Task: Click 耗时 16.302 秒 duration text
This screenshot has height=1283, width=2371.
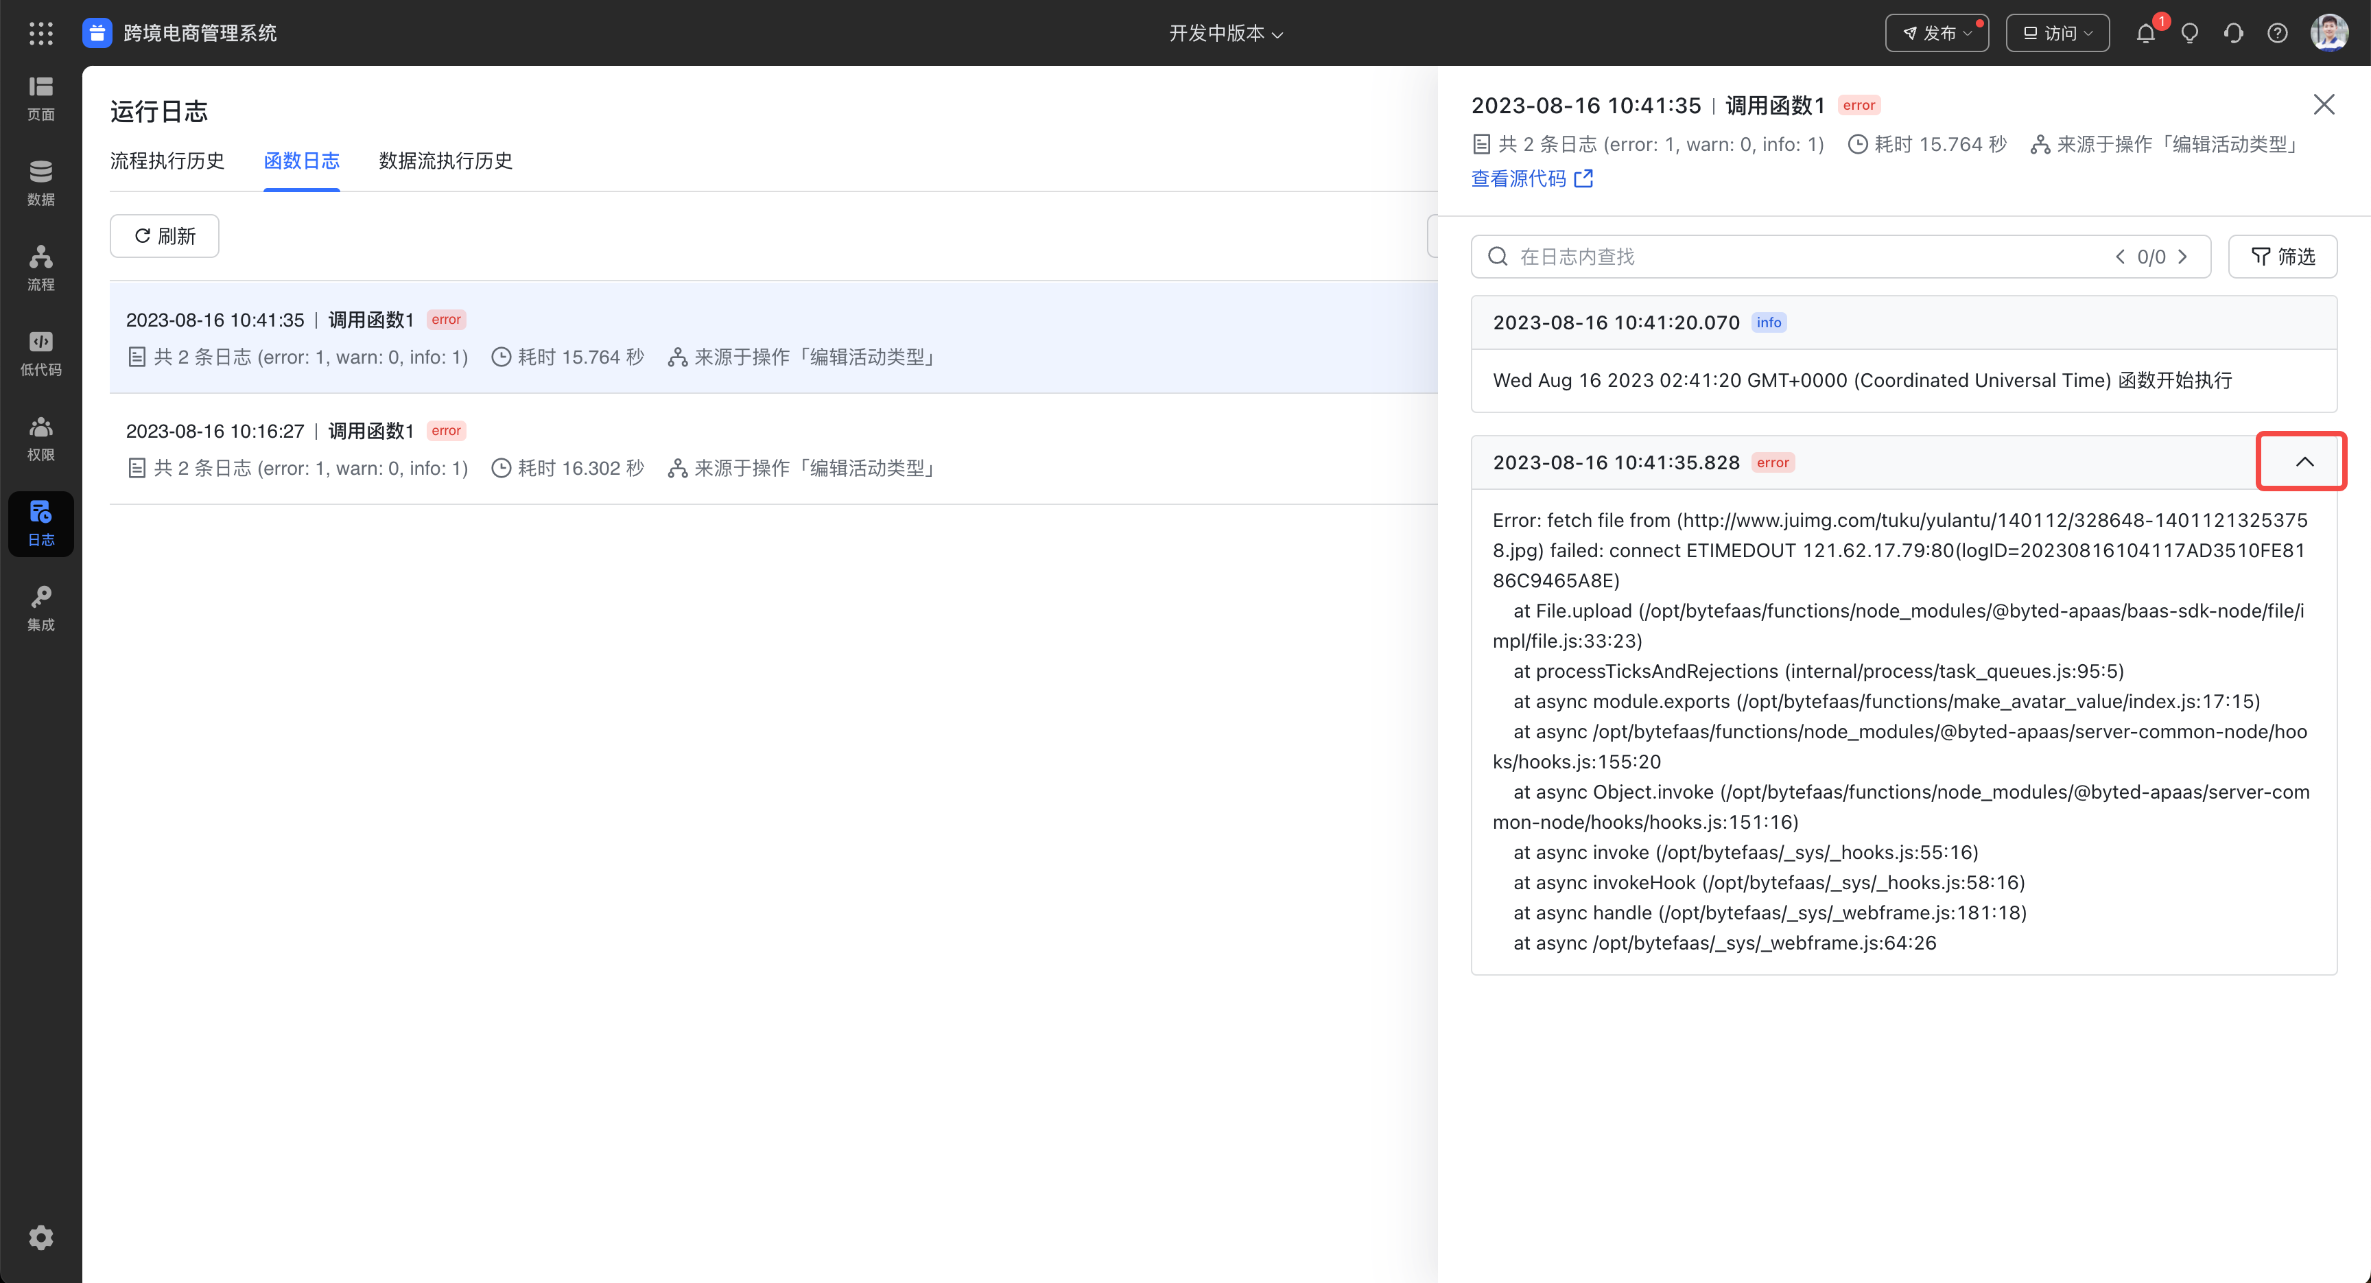Action: 581,469
